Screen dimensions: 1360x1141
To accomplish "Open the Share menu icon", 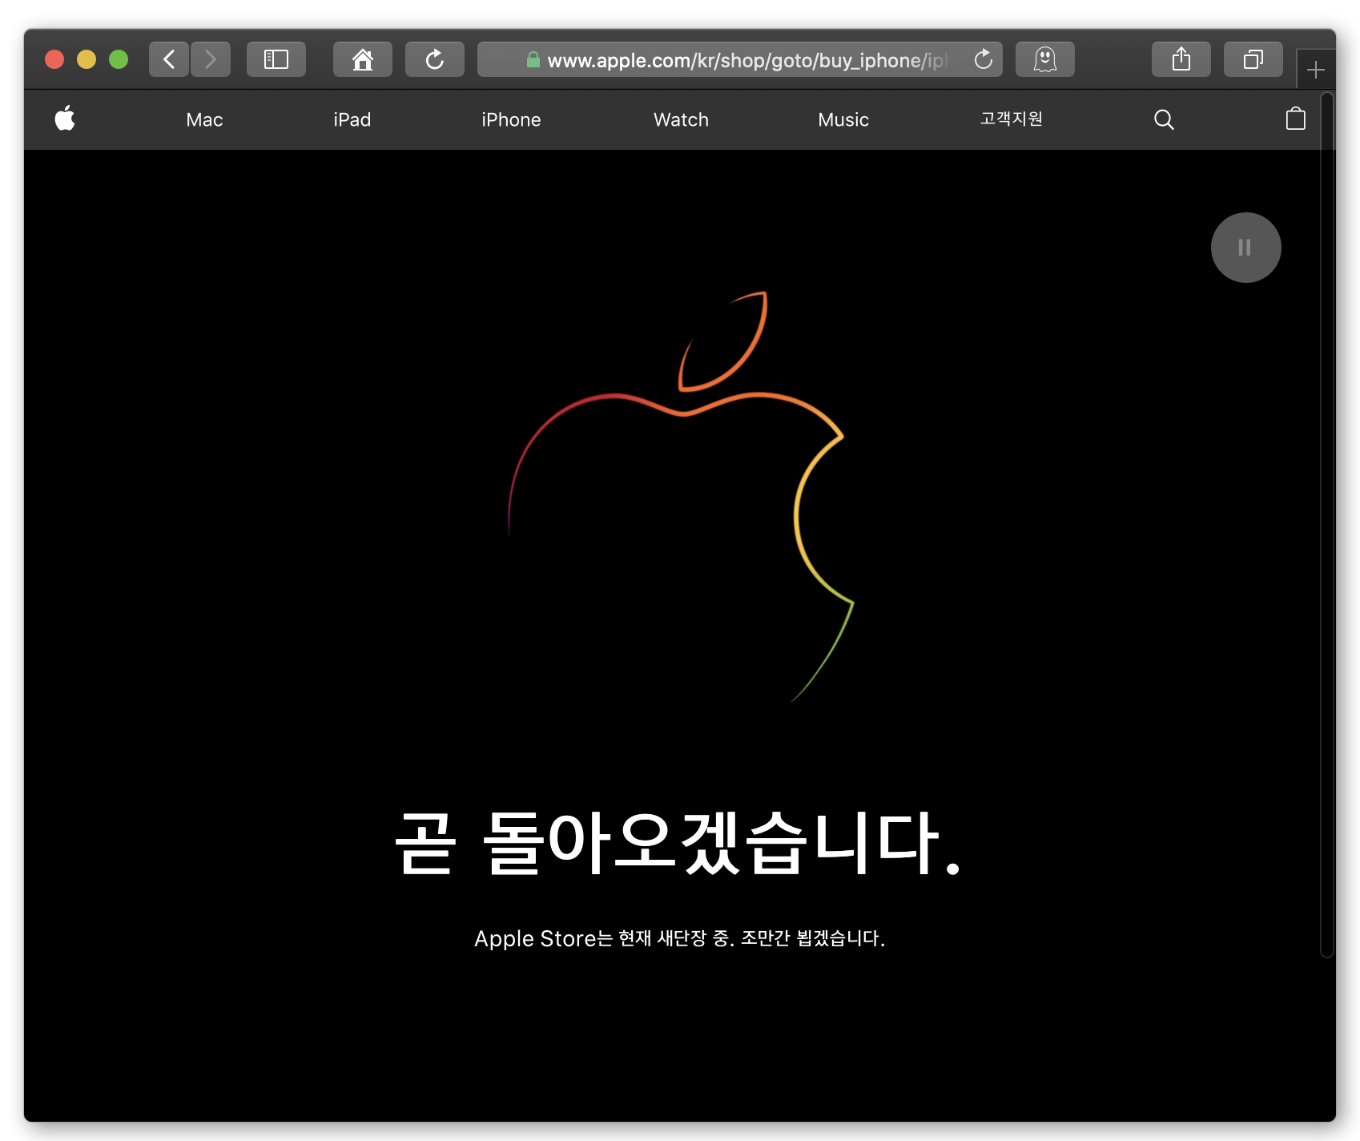I will (x=1181, y=59).
